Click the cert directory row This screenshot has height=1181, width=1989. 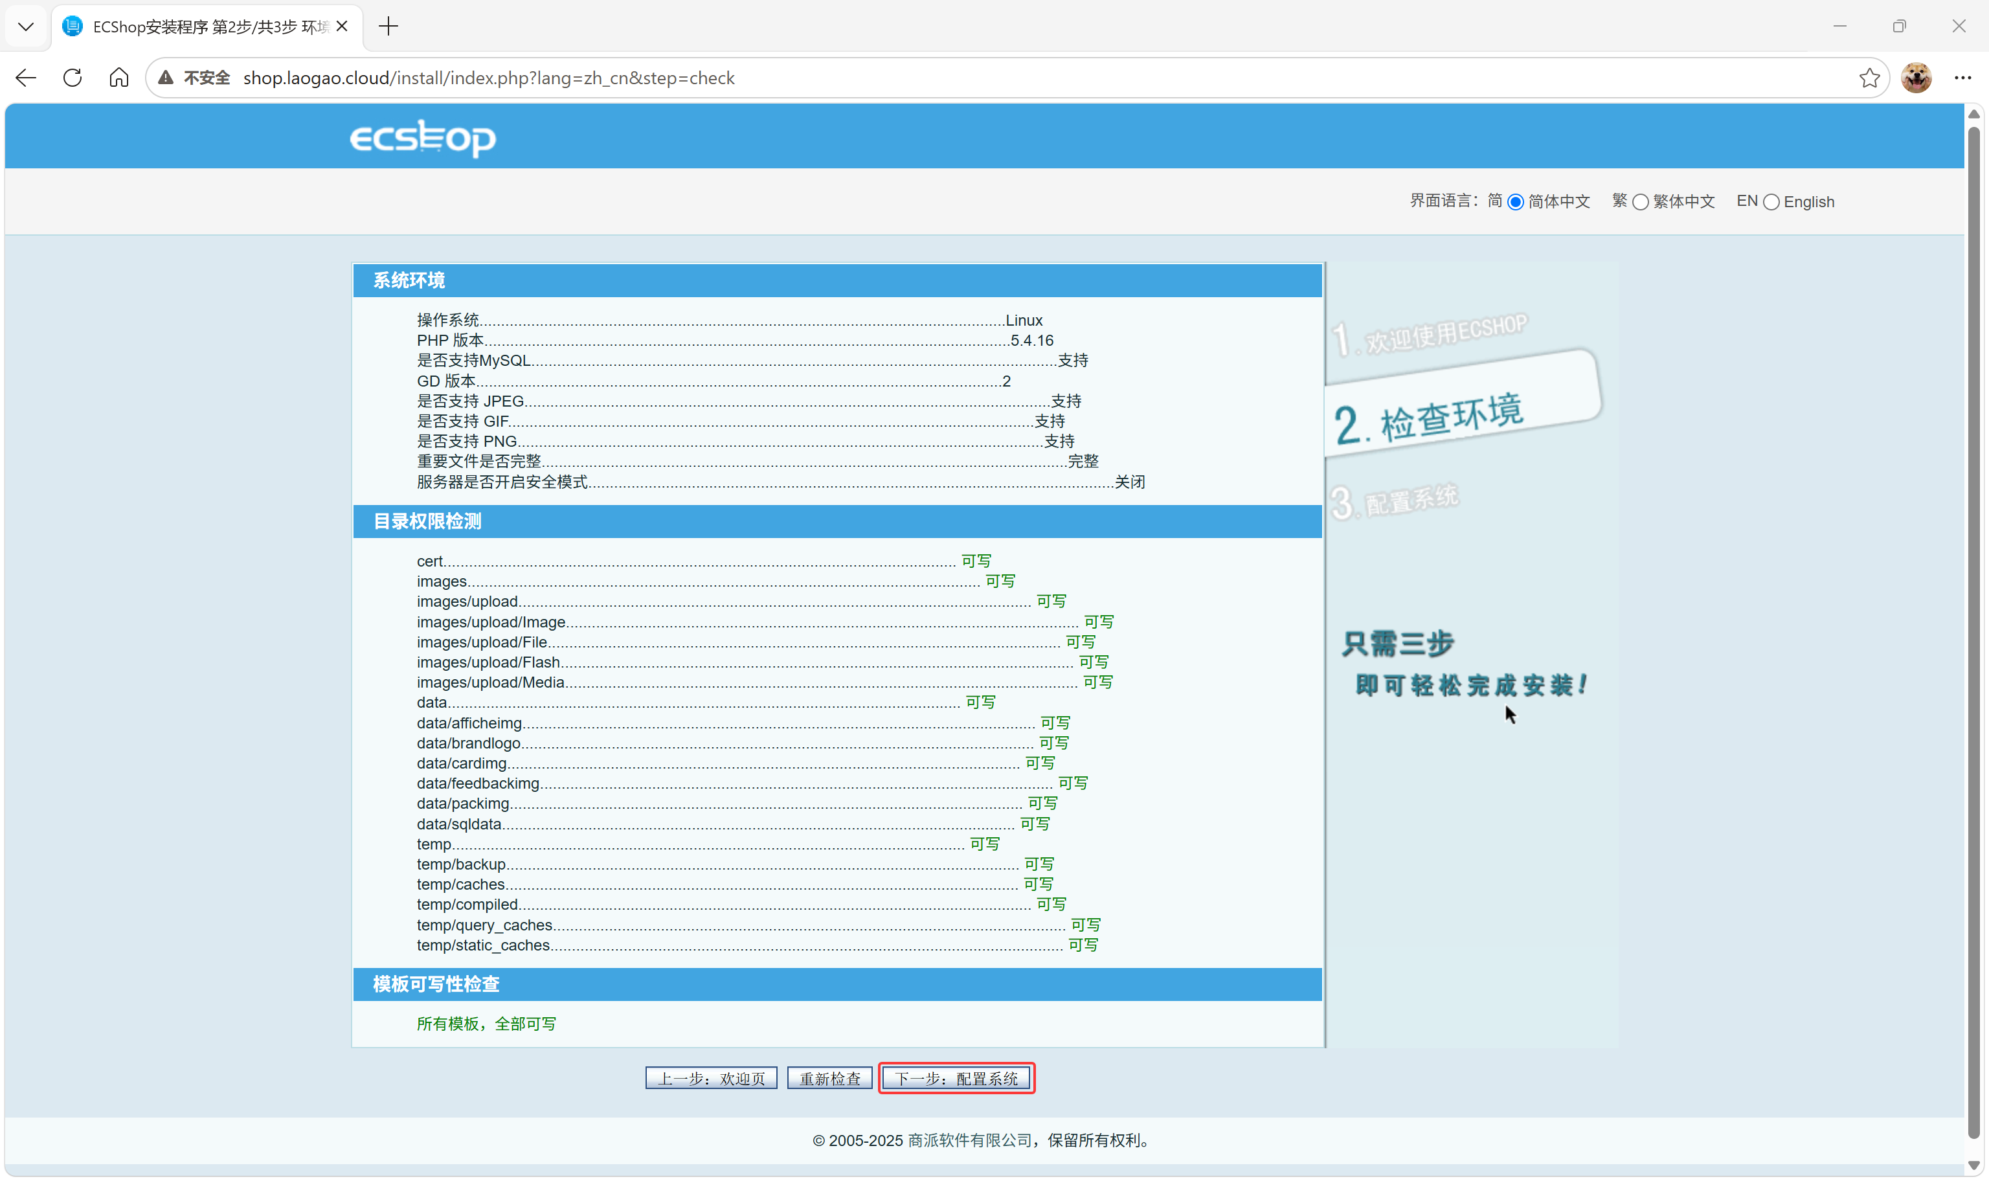pos(704,562)
